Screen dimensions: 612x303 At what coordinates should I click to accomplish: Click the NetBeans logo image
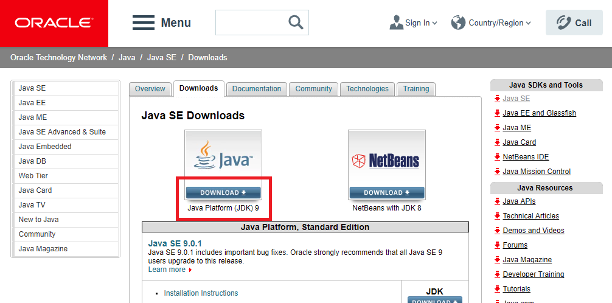[x=386, y=160]
